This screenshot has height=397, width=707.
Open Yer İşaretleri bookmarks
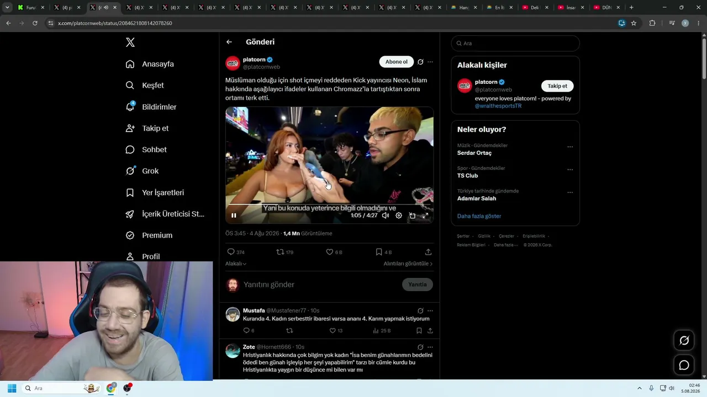coord(155,192)
